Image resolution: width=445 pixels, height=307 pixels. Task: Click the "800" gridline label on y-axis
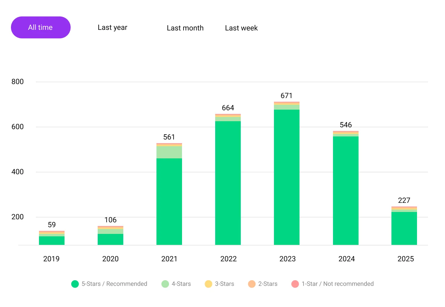pos(18,82)
